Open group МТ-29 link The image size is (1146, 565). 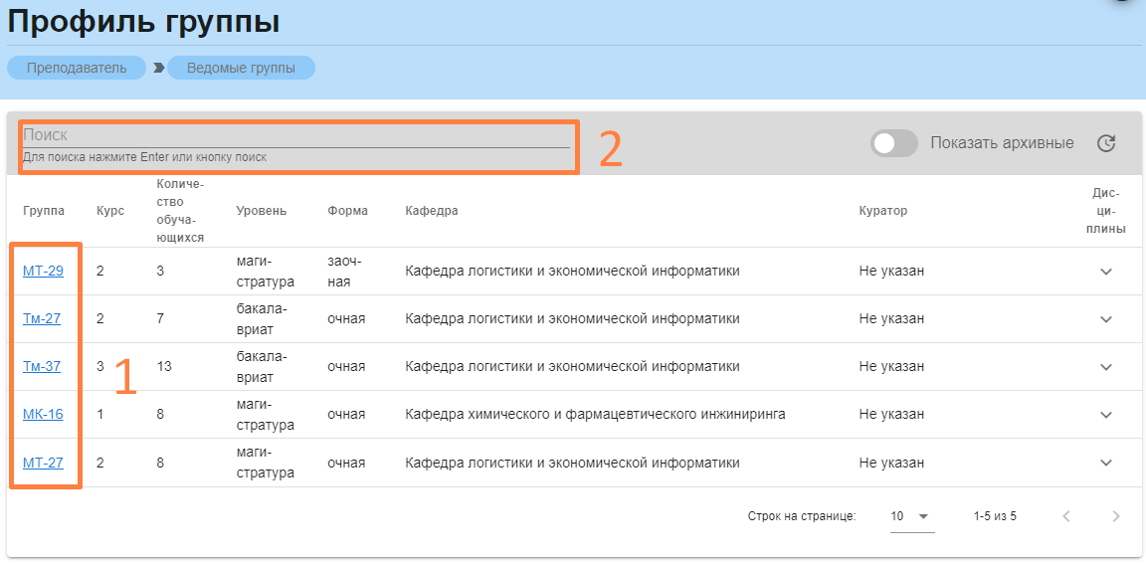pyautogui.click(x=43, y=271)
